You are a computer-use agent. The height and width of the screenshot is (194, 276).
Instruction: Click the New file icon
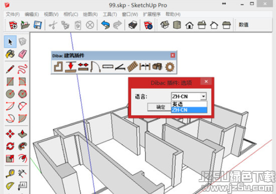(13, 25)
